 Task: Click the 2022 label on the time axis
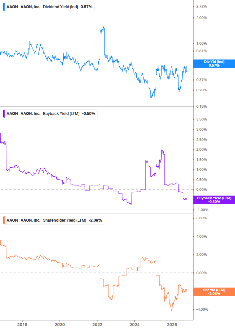click(x=97, y=325)
